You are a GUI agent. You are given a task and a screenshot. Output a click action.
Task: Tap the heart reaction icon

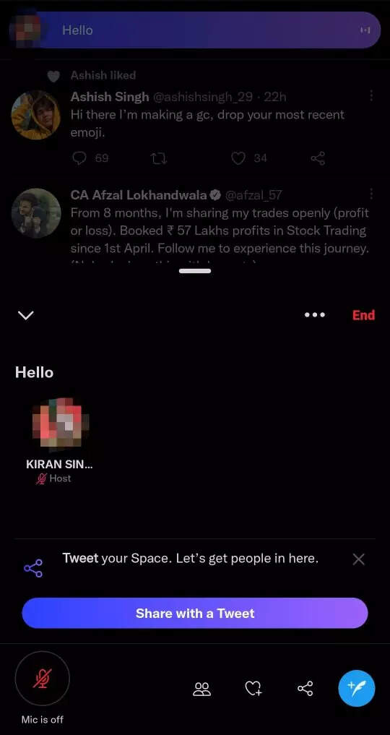[x=253, y=689]
